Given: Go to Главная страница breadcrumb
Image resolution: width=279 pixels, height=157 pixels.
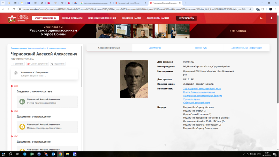Looking at the screenshot, I should [18, 48].
